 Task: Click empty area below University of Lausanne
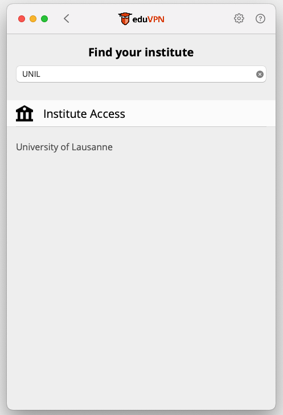[141, 265]
